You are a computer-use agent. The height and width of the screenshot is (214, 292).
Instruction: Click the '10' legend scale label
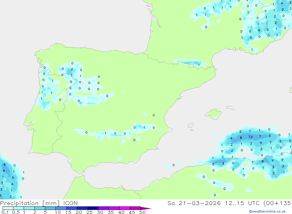coord(58,212)
